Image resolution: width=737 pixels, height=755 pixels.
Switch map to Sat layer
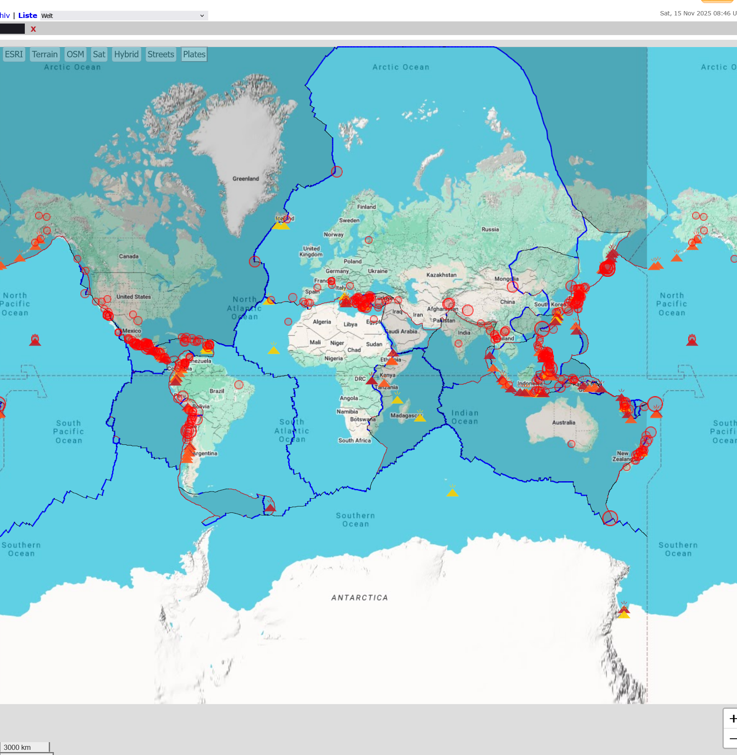click(99, 54)
